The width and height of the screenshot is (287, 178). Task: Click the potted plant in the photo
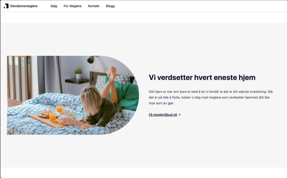[x=79, y=74]
